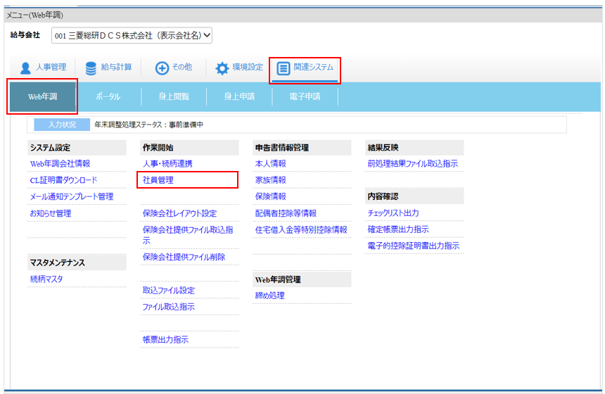The image size is (605, 394).
Task: Open 取込ファイル設定 link
Action: (x=169, y=290)
